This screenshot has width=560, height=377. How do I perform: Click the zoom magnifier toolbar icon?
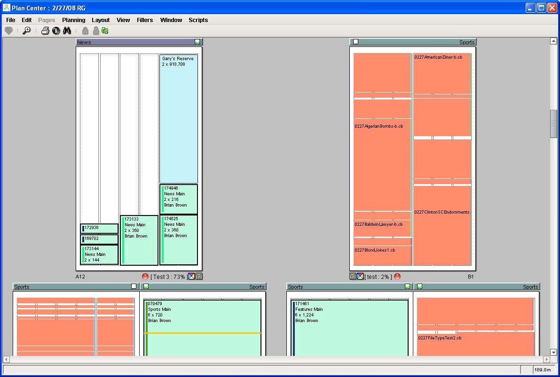click(x=27, y=31)
